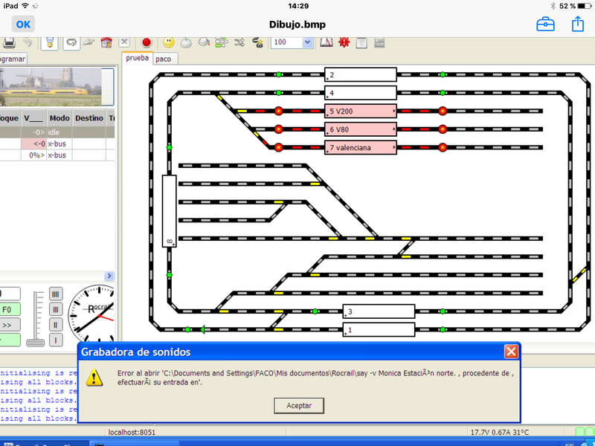Click the F0 function button
Image resolution: width=595 pixels, height=446 pixels.
(x=8, y=309)
